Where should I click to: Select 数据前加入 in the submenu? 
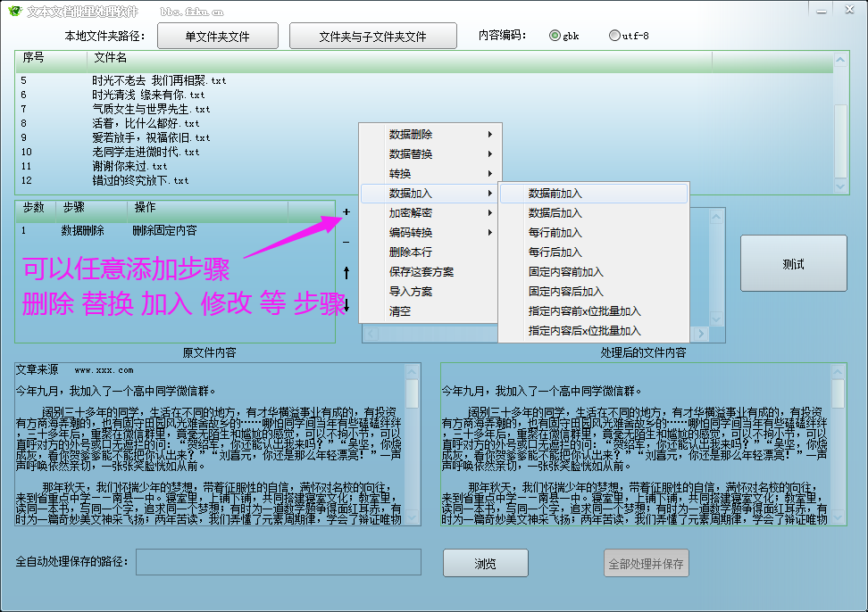(x=594, y=194)
